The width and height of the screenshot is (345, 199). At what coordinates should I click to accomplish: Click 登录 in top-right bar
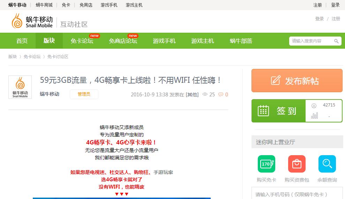pyautogui.click(x=335, y=5)
